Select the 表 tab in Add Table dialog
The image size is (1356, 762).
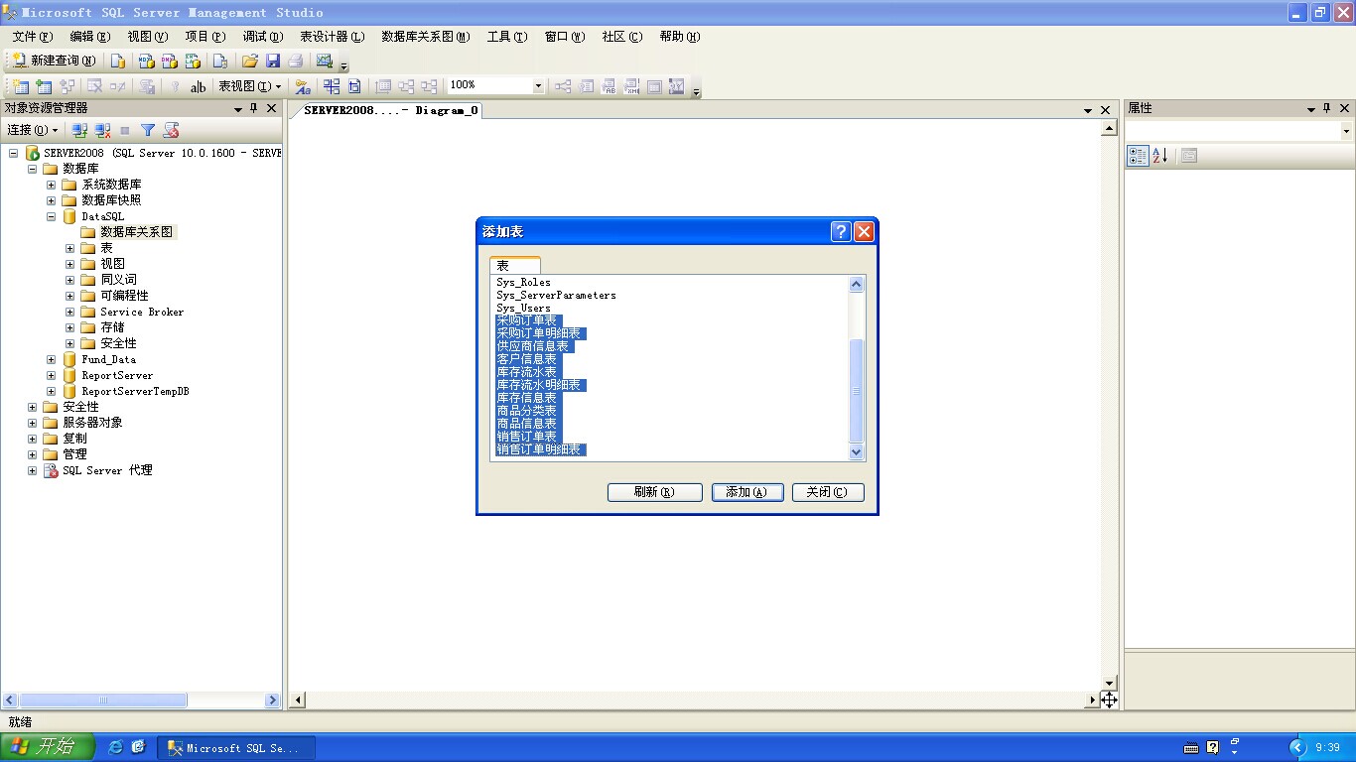tap(514, 266)
